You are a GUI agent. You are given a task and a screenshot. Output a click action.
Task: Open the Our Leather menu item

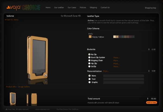pyautogui.click(x=59, y=8)
